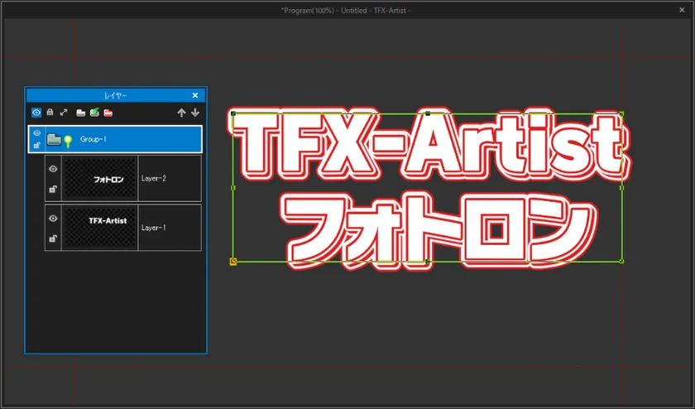Select the Layer-1 thumbnail showing TFX-Artist
The width and height of the screenshot is (695, 409).
point(100,228)
